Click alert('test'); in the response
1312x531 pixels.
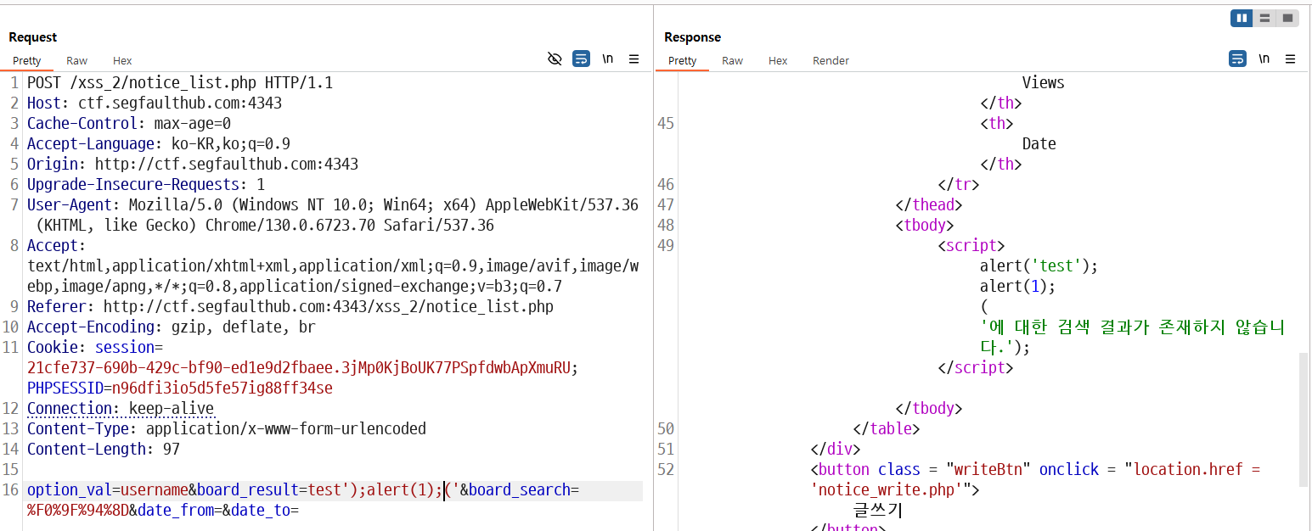1039,266
